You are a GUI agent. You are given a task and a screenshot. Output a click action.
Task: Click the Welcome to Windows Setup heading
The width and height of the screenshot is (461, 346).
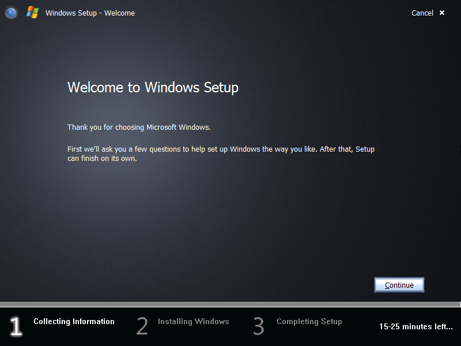click(x=153, y=88)
